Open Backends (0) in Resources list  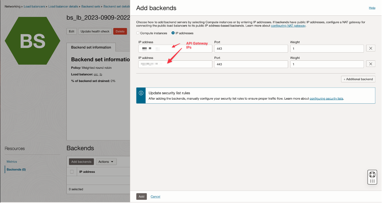pyautogui.click(x=16, y=170)
